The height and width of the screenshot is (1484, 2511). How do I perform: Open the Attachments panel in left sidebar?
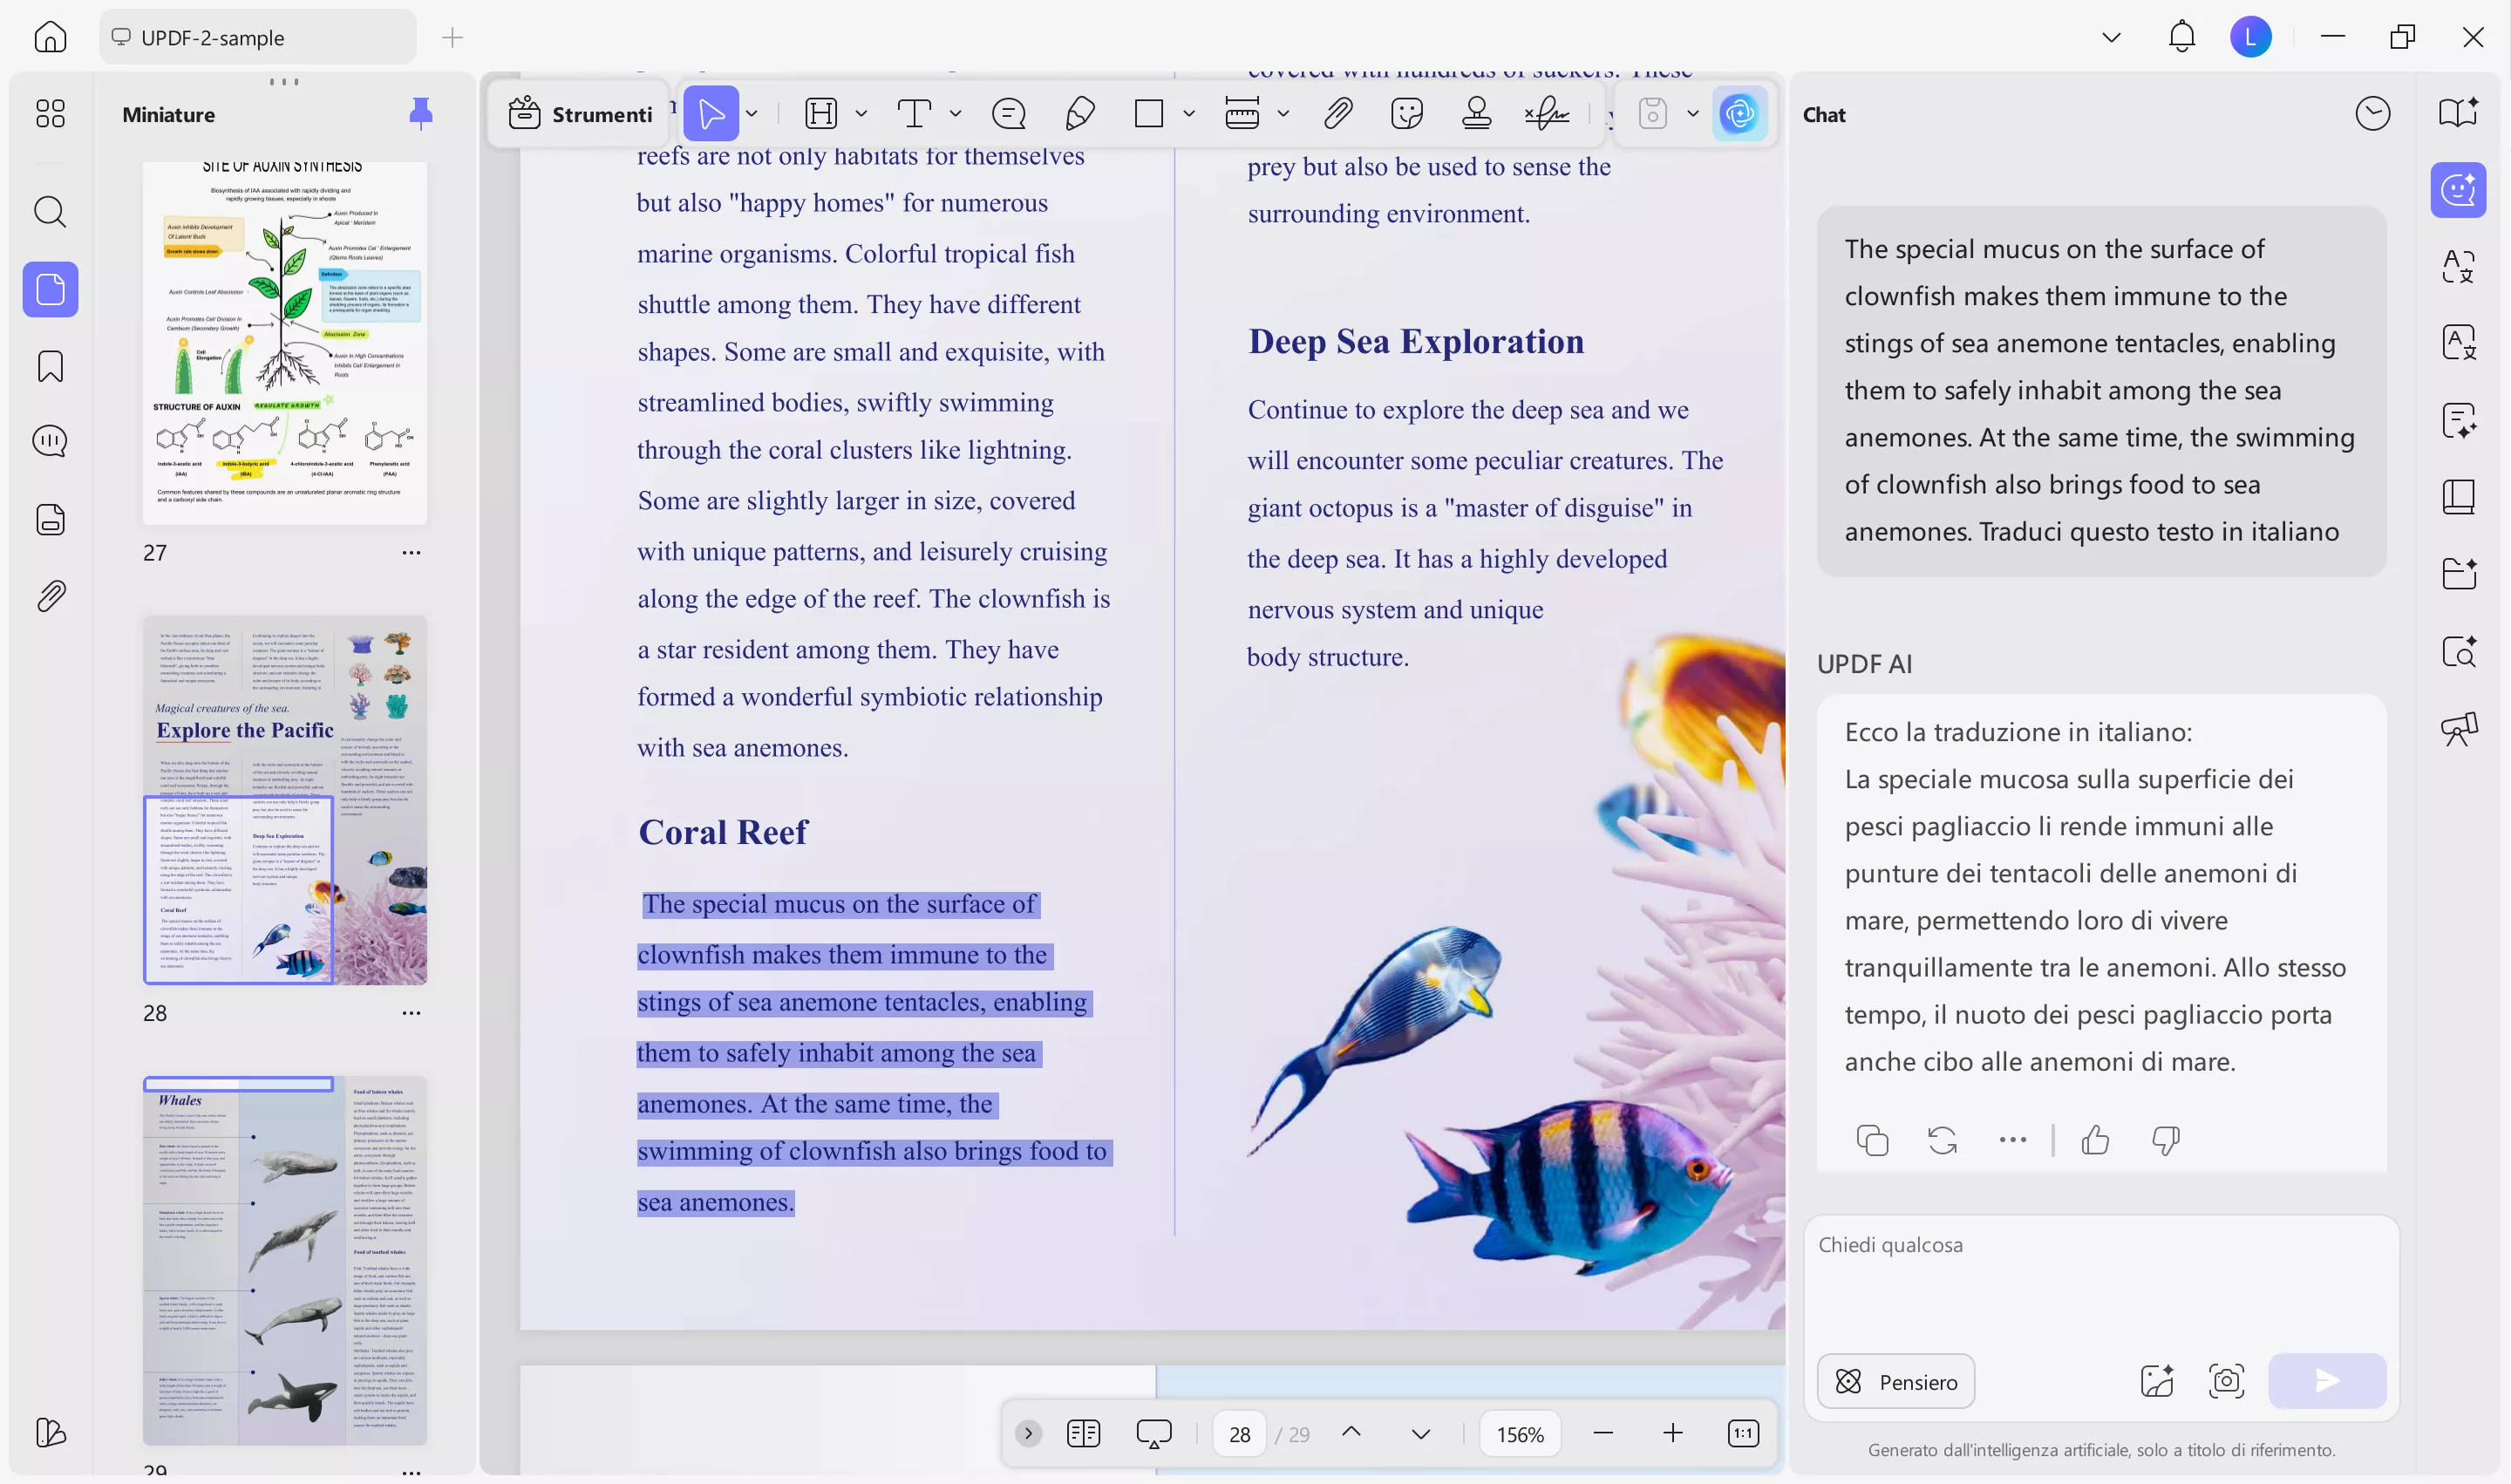49,596
